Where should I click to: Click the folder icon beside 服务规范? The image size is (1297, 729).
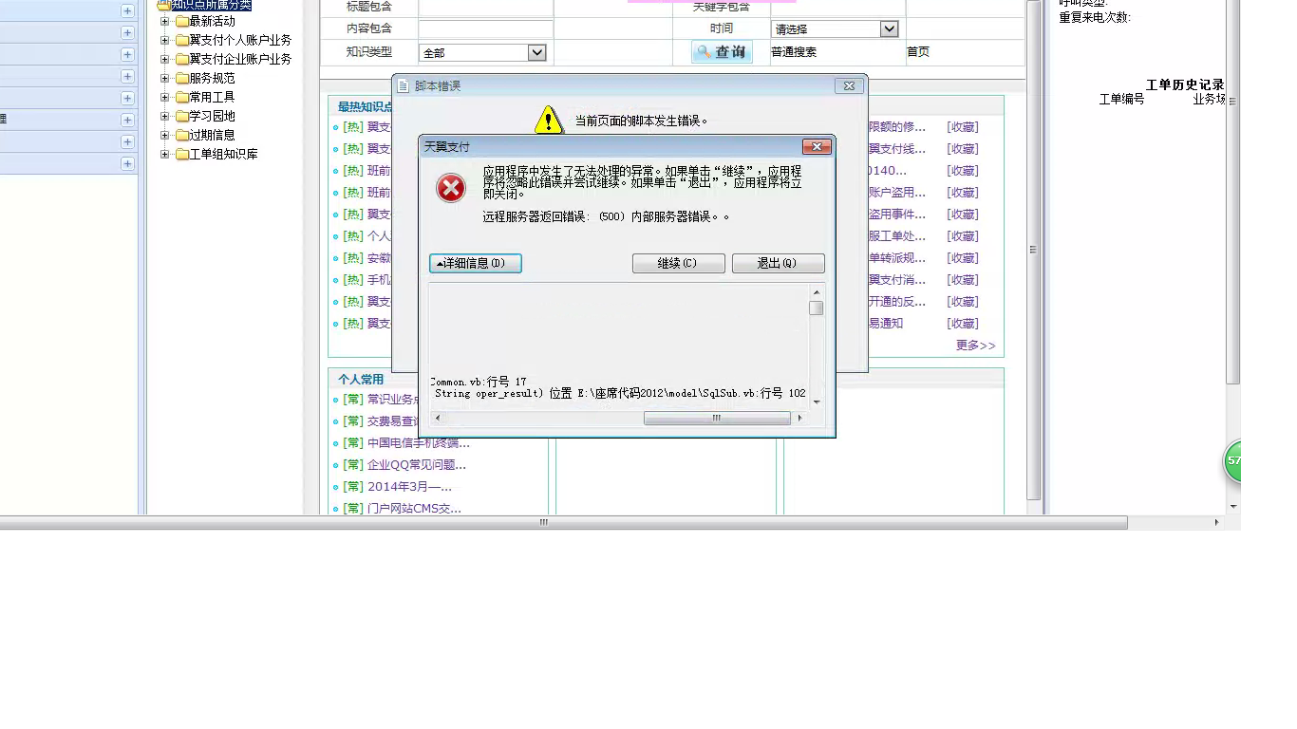click(x=182, y=78)
